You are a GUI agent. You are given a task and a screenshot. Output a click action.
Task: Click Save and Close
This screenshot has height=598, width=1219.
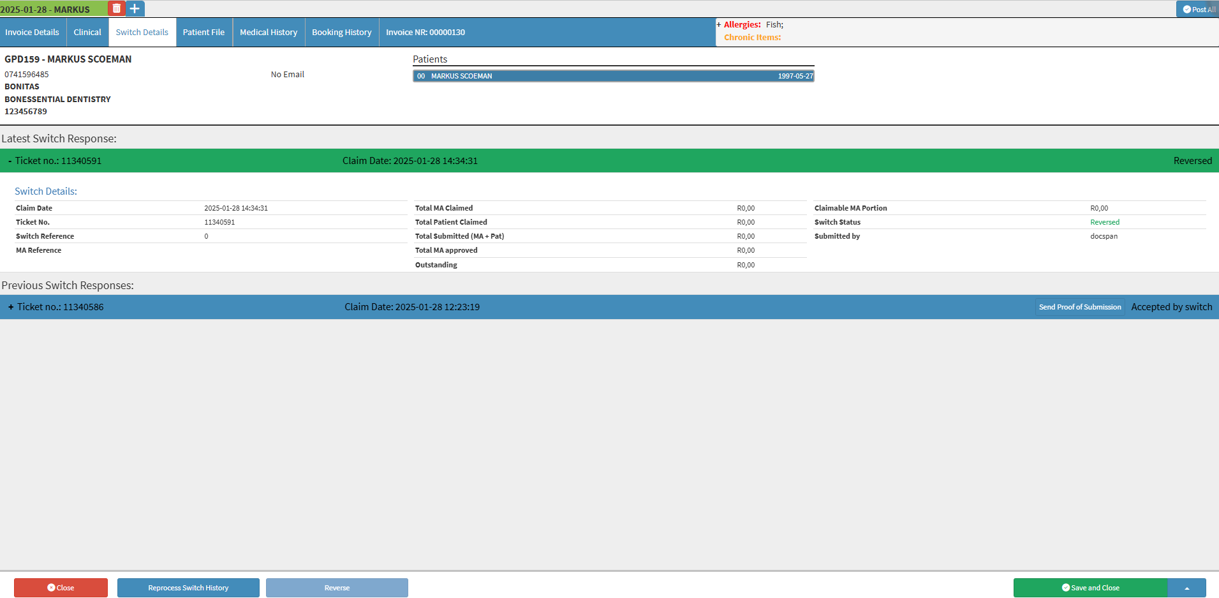[1090, 588]
